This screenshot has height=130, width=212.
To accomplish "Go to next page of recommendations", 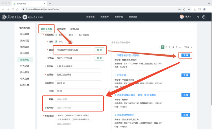I will click(x=192, y=47).
